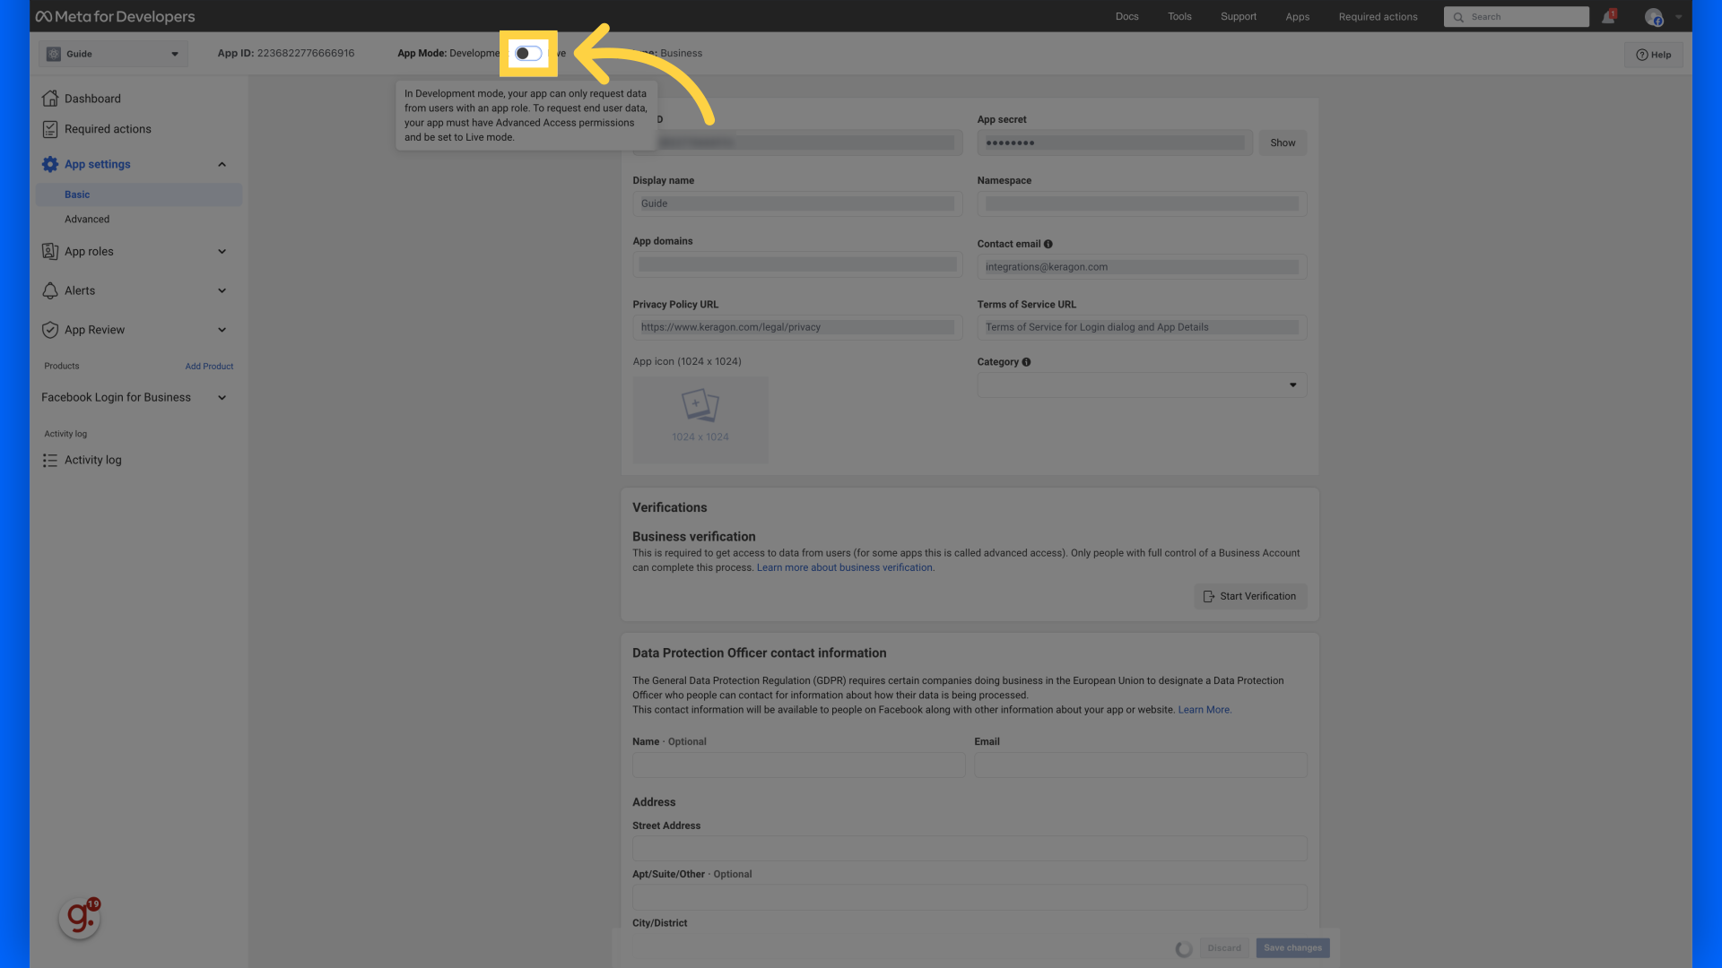Viewport: 1722px width, 968px height.
Task: Toggle the App Mode switch to Live
Action: [x=528, y=54]
